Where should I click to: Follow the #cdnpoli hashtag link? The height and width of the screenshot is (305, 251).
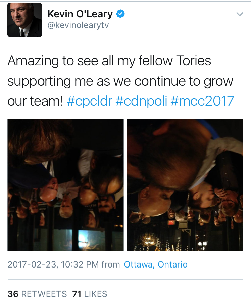click(x=141, y=101)
